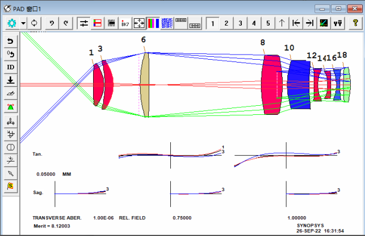This screenshot has width=365, height=236.
Task: Toggle the red green blue color bars button
Action: (153, 23)
